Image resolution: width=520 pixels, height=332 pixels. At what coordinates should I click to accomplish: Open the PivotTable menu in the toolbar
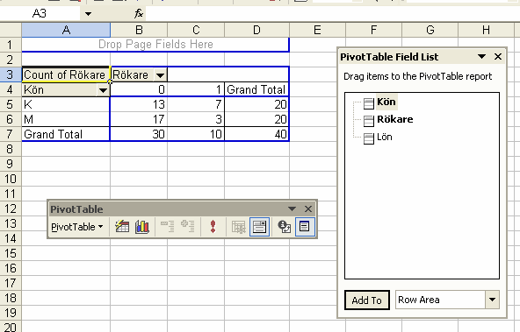(x=77, y=227)
